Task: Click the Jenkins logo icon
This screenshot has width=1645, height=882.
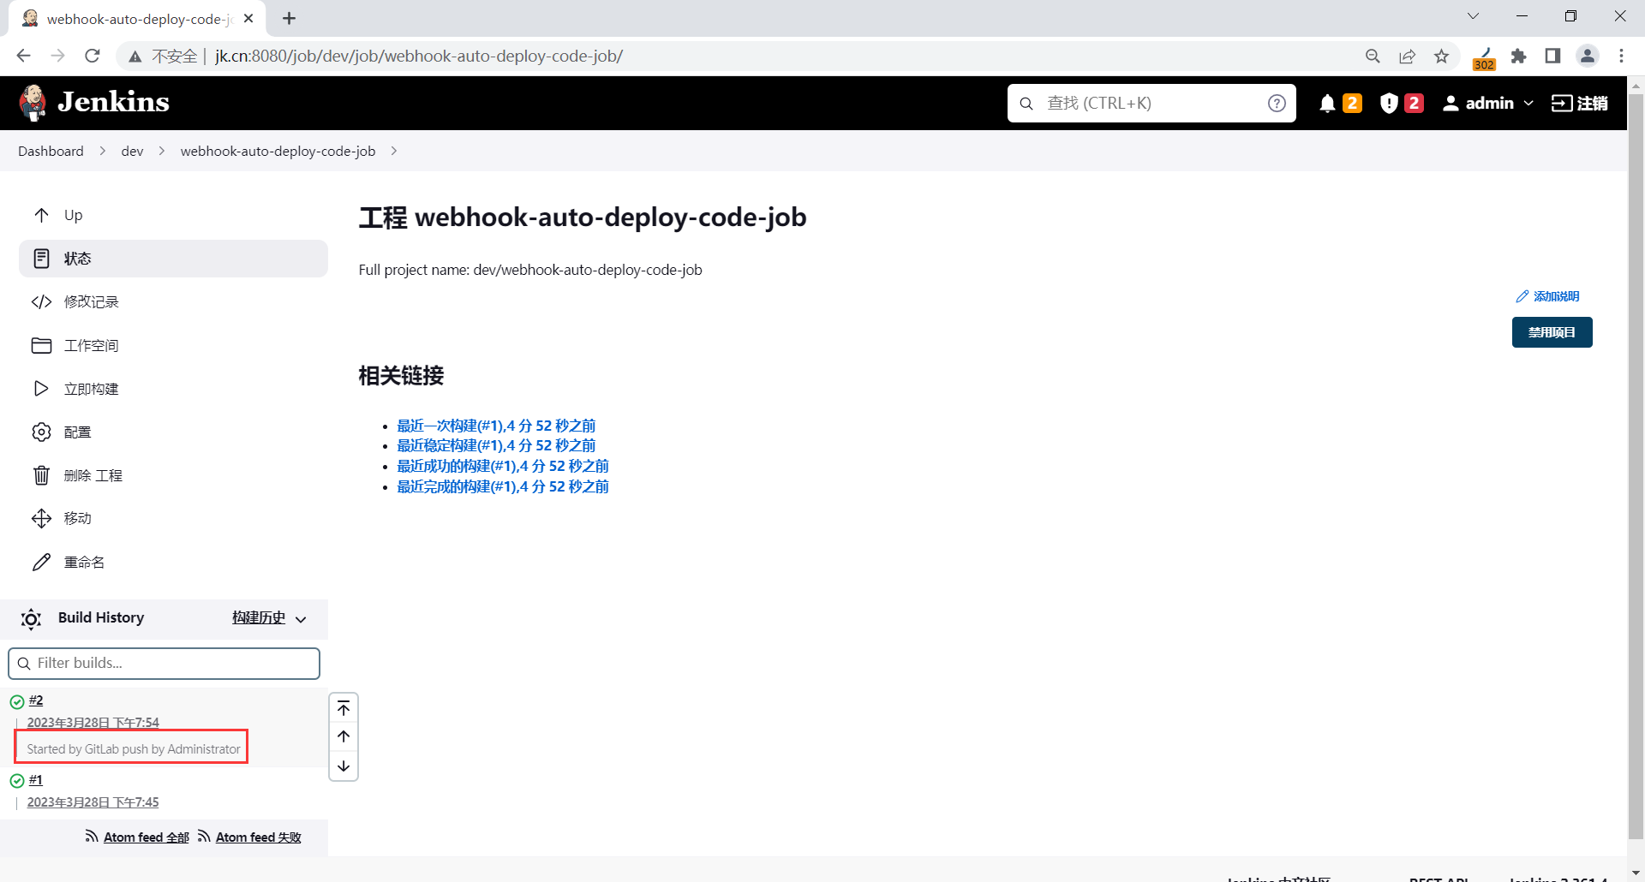Action: [32, 102]
